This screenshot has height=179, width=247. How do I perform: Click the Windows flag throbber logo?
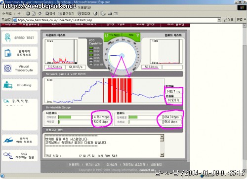(x=242, y=8)
